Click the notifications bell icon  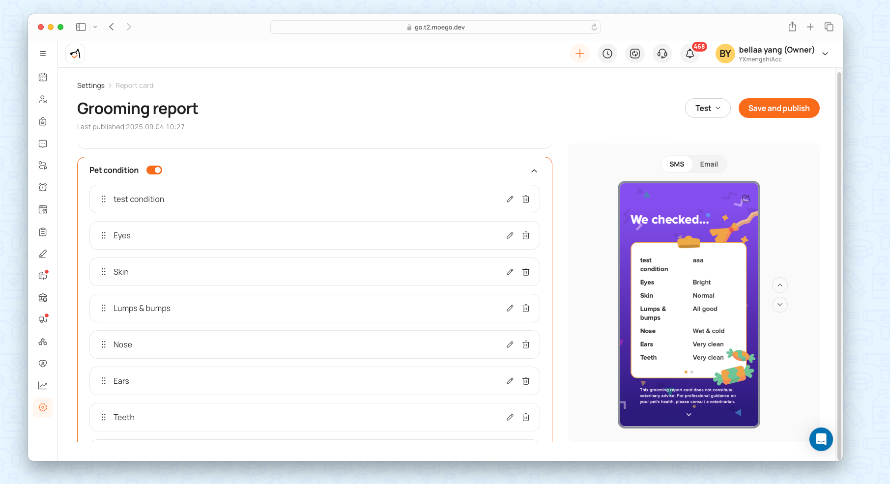[689, 54]
